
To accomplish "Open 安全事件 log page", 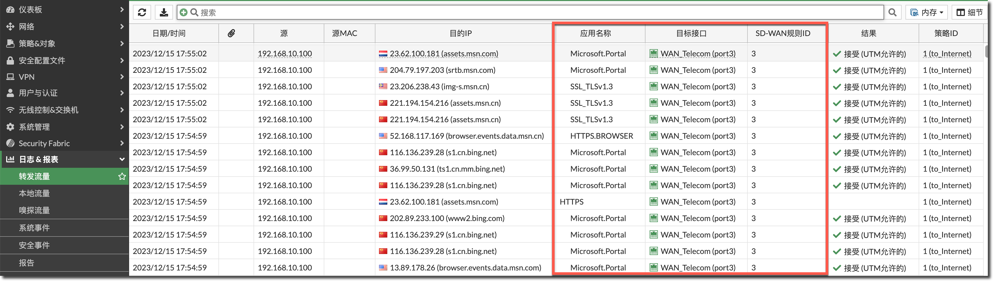I will click(34, 245).
